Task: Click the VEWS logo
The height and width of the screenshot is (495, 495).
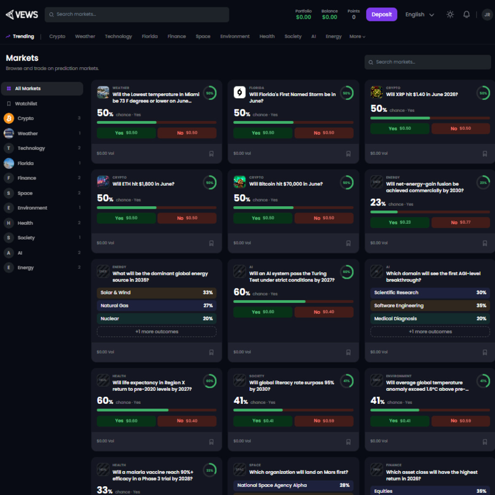Action: coord(22,14)
